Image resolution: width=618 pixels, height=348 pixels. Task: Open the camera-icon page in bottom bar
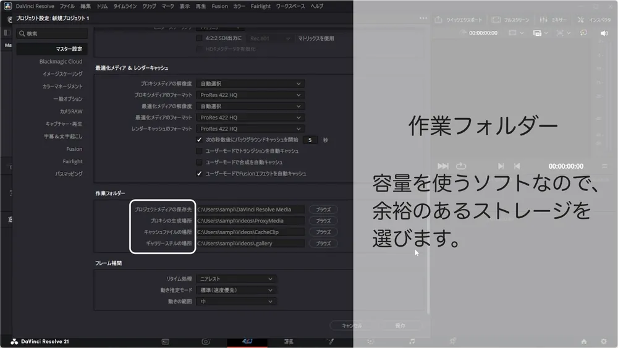pyautogui.click(x=206, y=342)
